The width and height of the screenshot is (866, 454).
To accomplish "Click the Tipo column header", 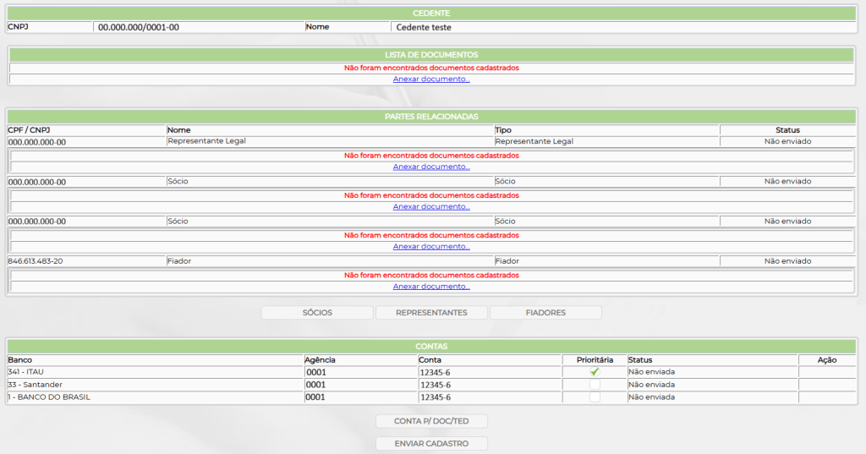I will point(503,130).
